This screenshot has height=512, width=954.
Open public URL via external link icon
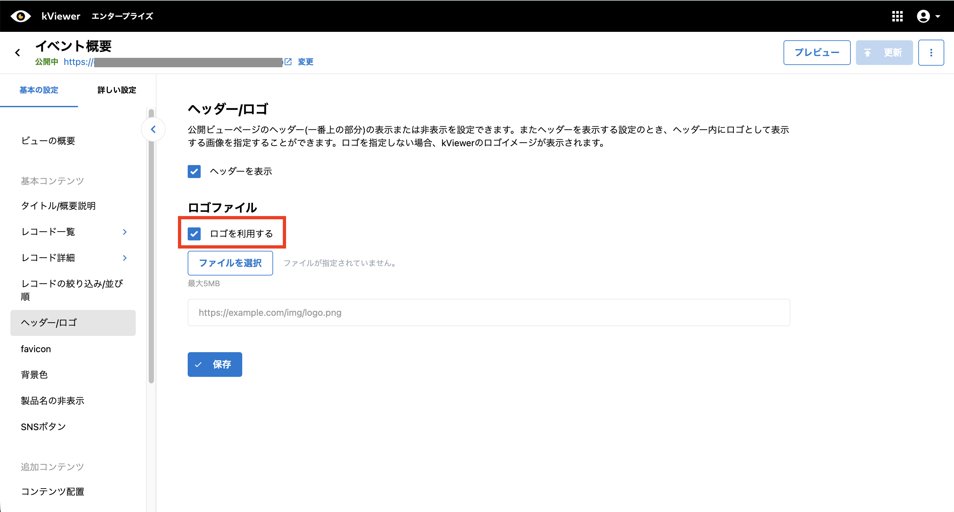(288, 61)
